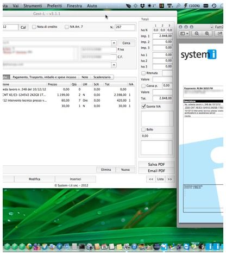Open the Calendar icon in the Dock

click(104, 246)
